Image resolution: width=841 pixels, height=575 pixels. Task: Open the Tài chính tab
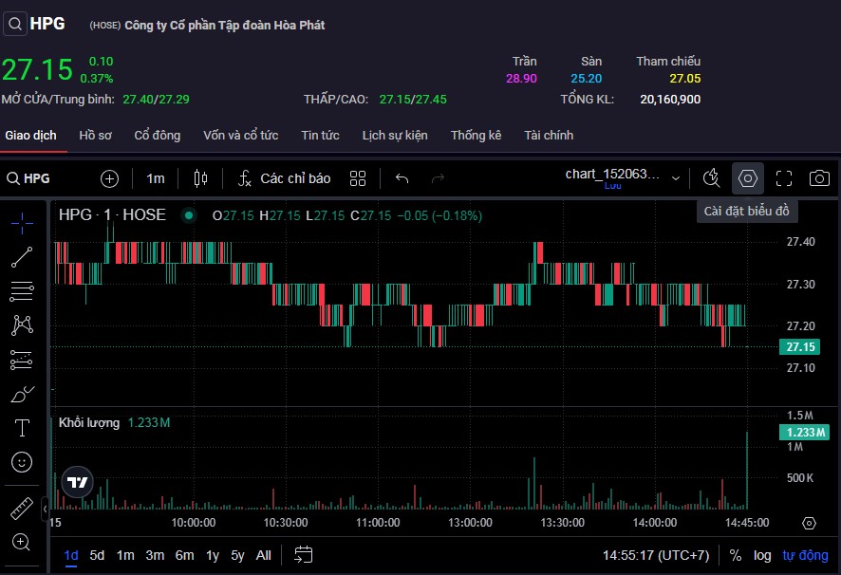549,136
